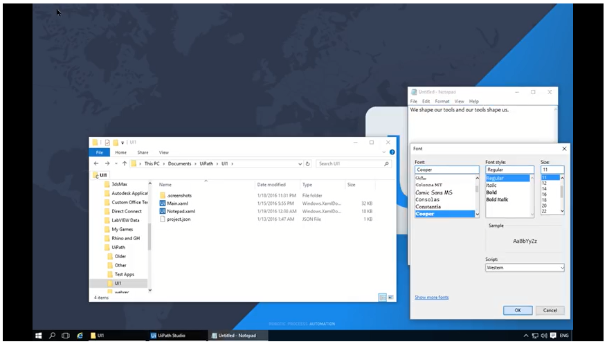The height and width of the screenshot is (344, 607).
Task: Go back in File Explorer
Action: point(96,163)
